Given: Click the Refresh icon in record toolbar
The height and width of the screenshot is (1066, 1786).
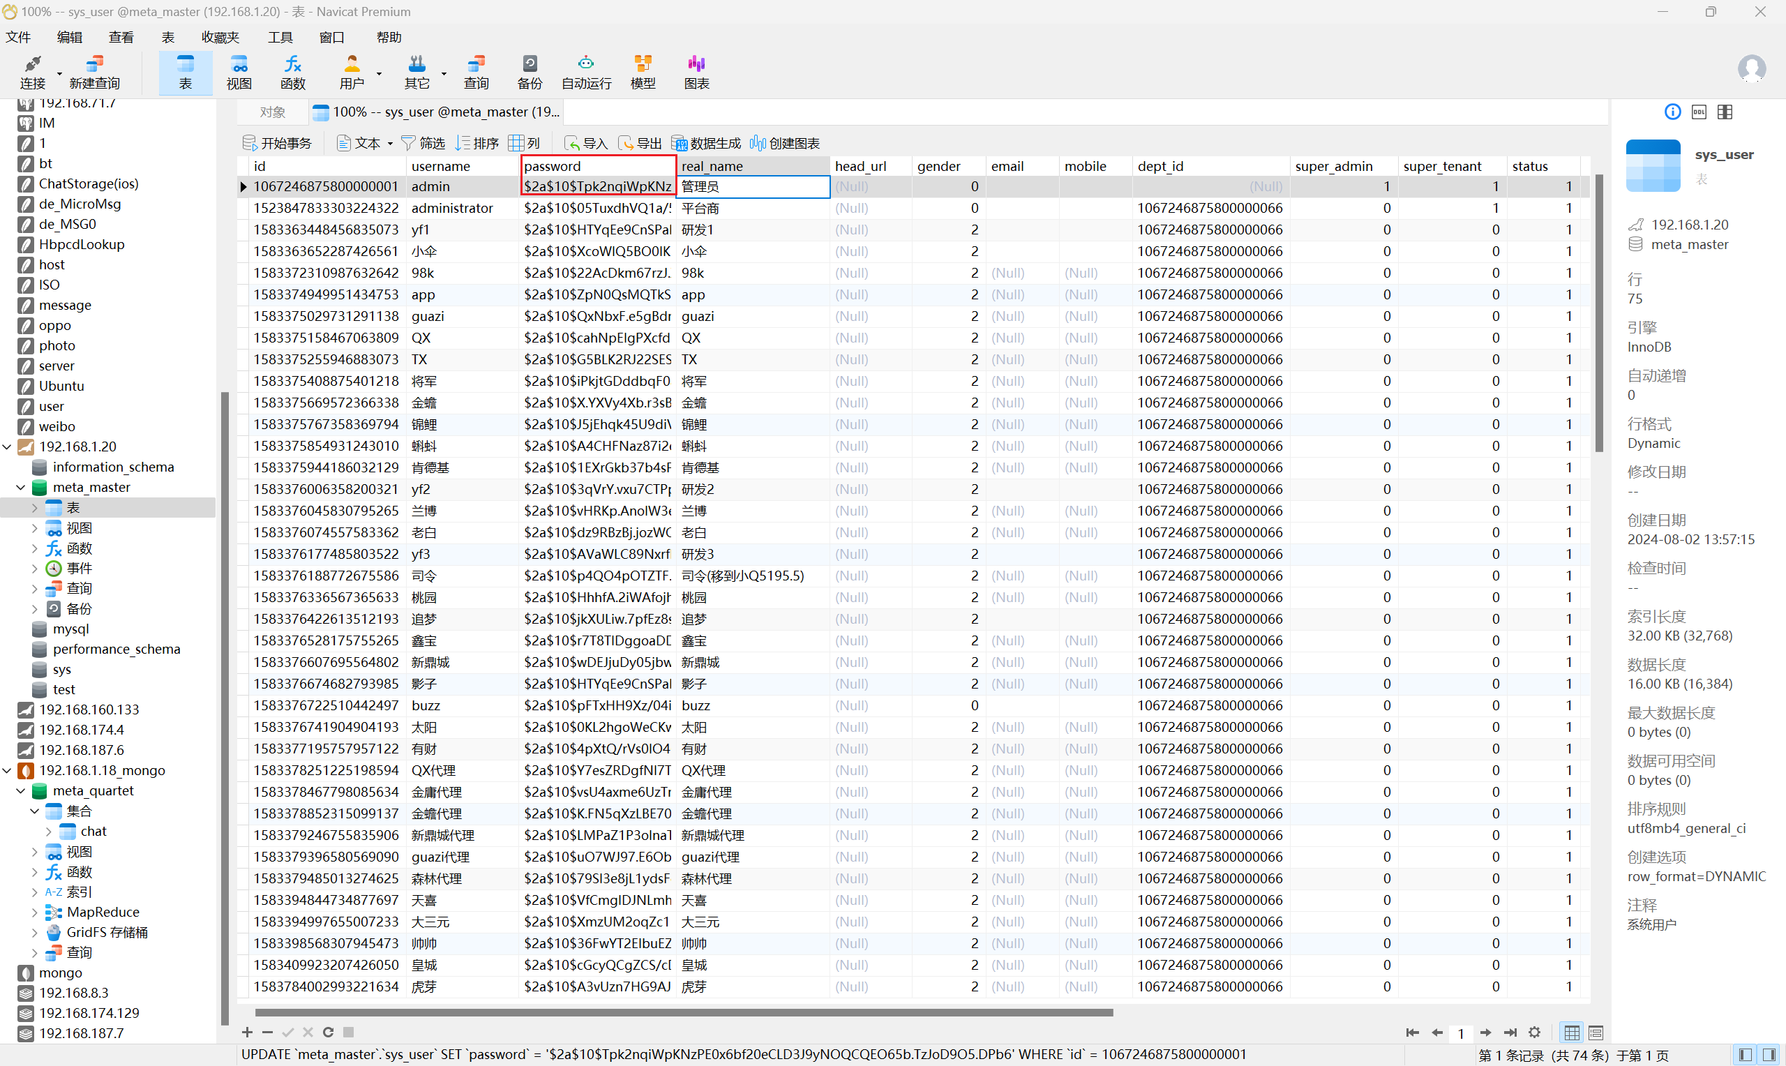Looking at the screenshot, I should pos(328,1033).
